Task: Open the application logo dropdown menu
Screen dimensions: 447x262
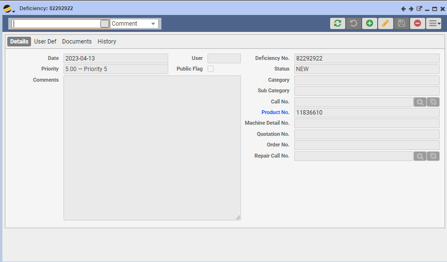Action: (9, 9)
